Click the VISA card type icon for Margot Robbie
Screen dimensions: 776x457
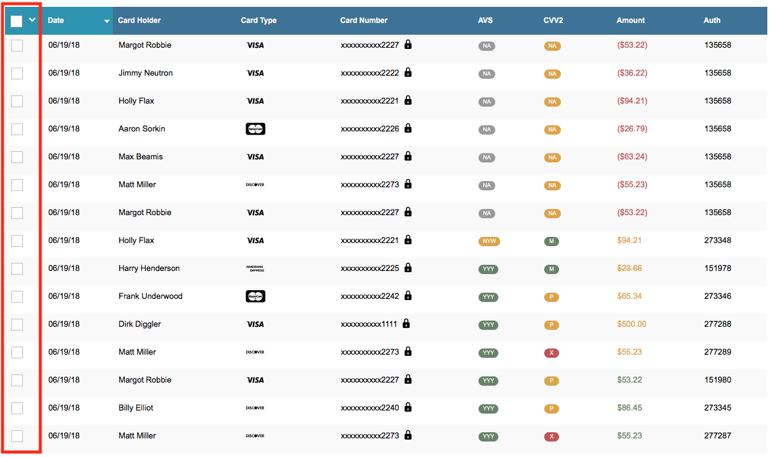coord(255,45)
